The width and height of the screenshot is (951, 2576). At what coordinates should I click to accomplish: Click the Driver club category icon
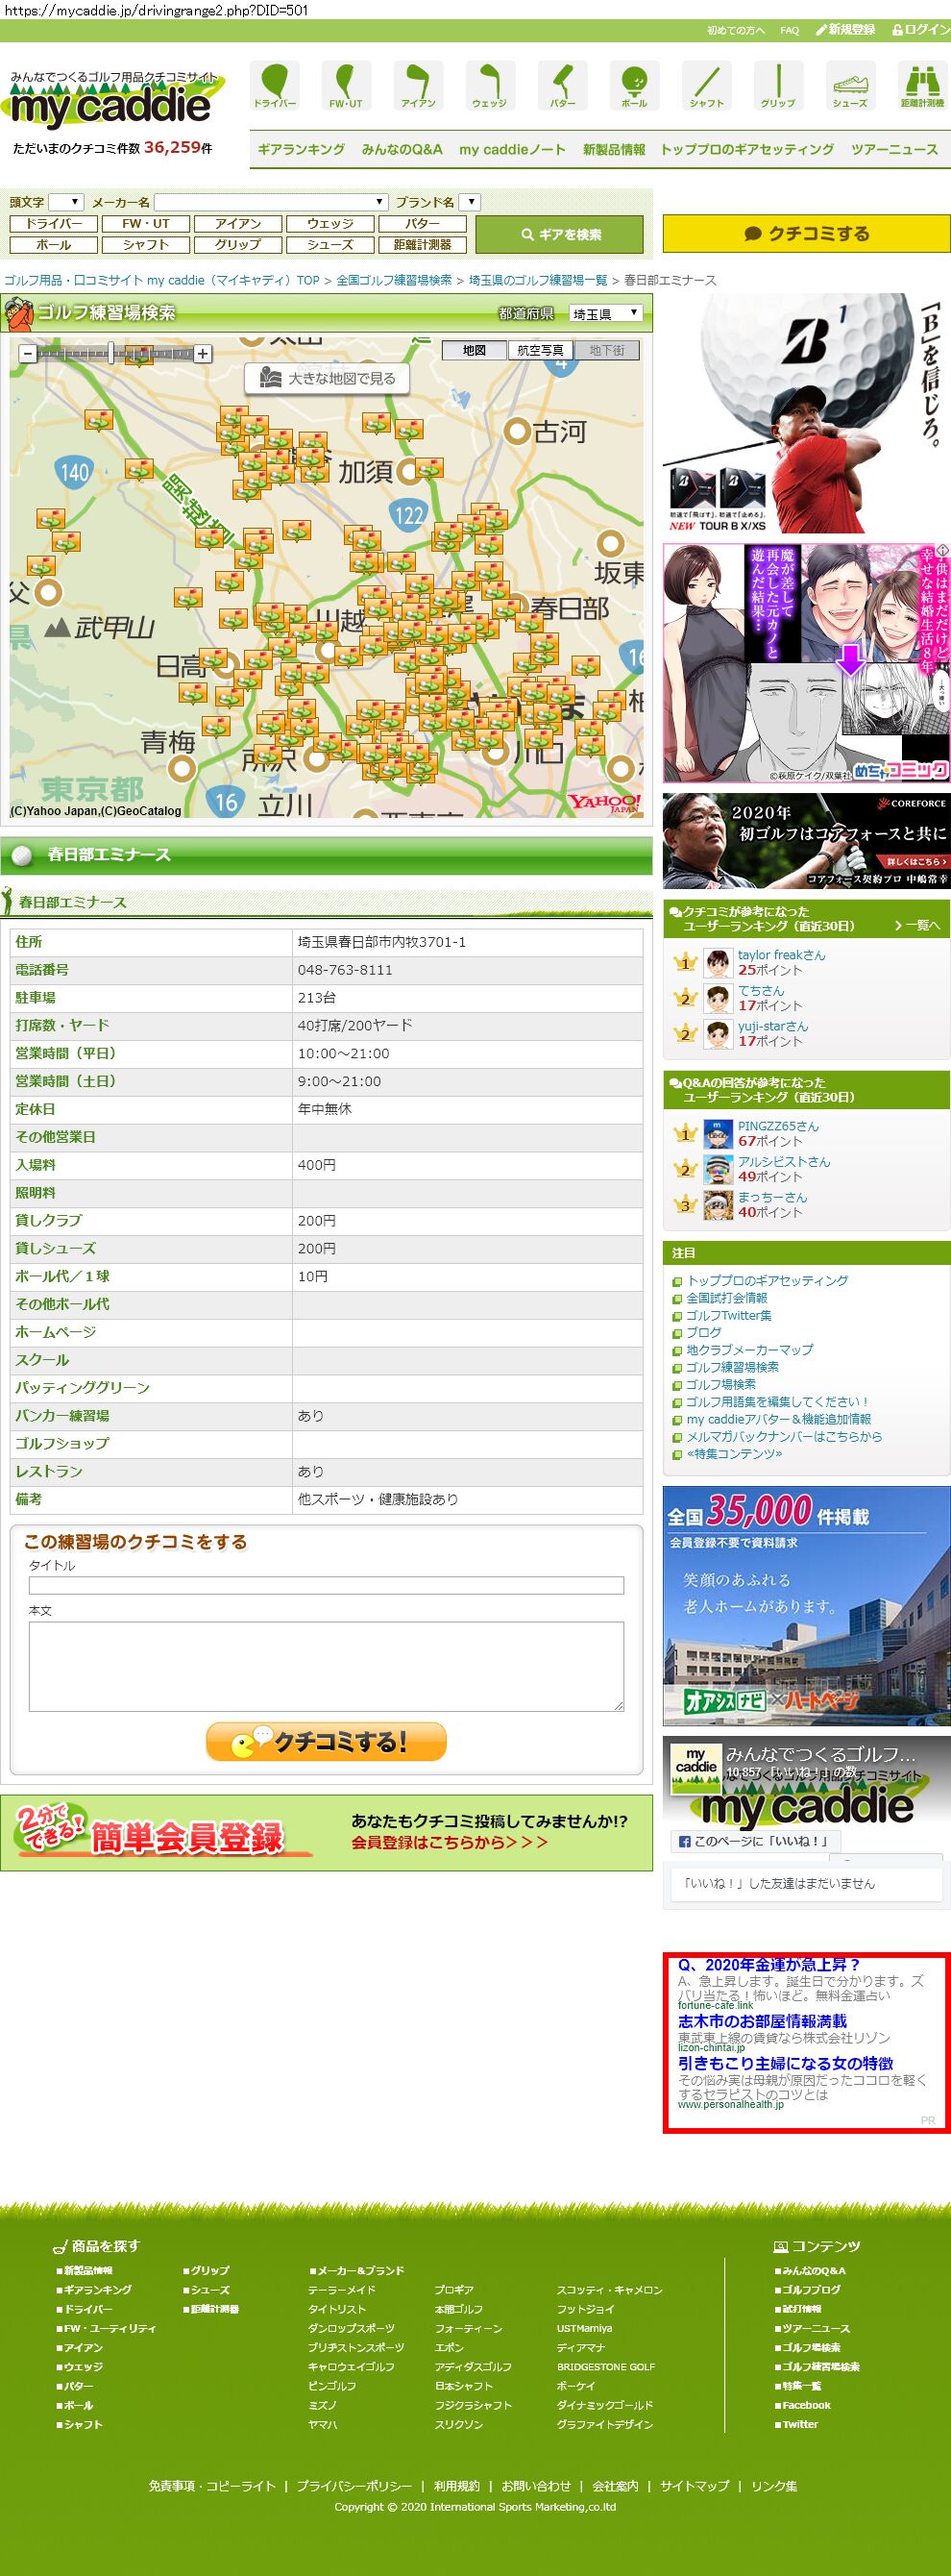(274, 84)
